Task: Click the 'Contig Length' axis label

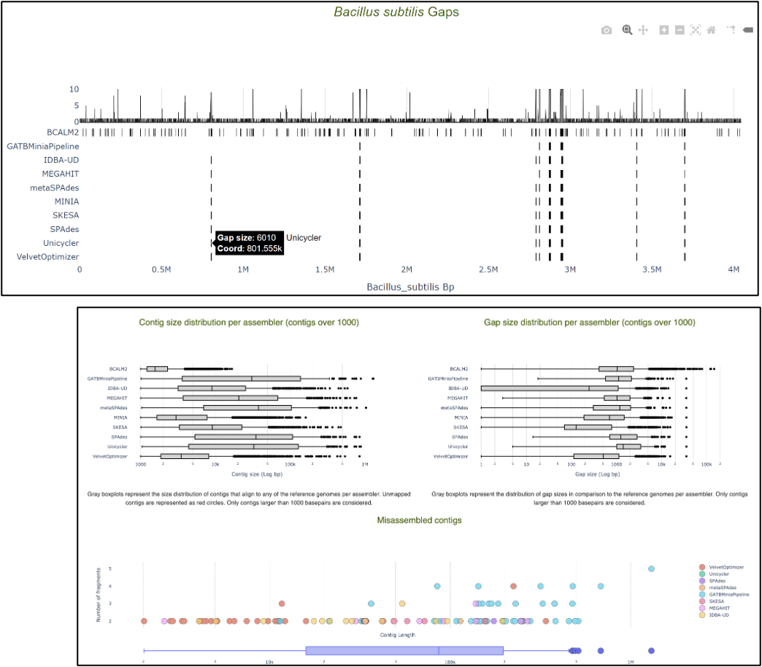Action: click(x=398, y=634)
